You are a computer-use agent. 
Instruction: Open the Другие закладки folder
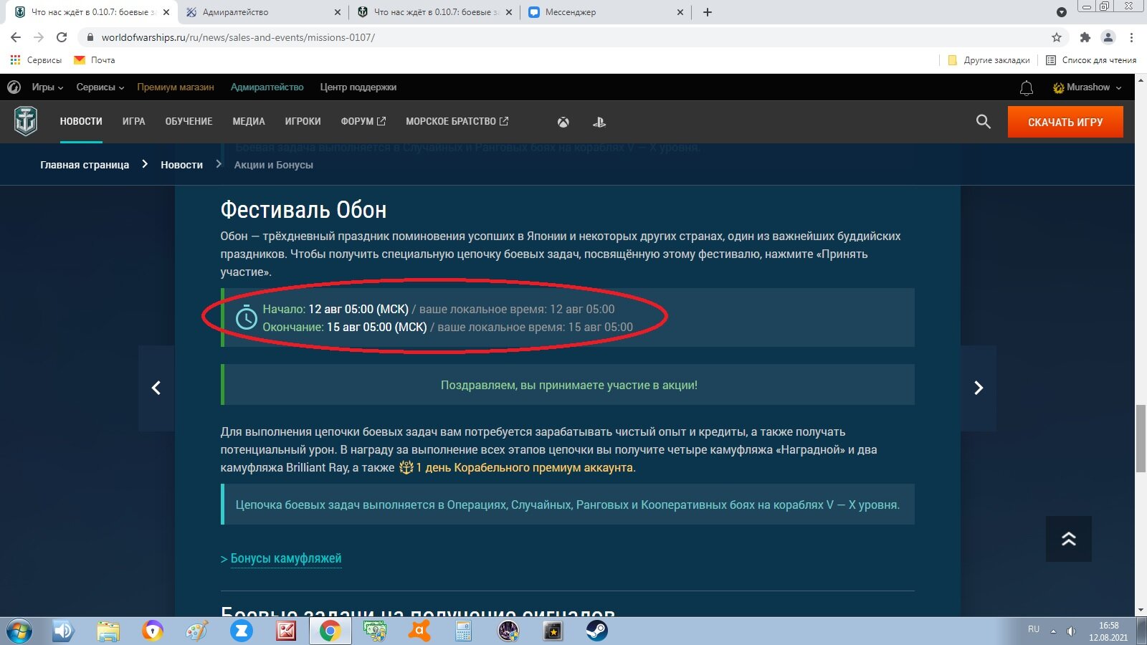coord(989,60)
